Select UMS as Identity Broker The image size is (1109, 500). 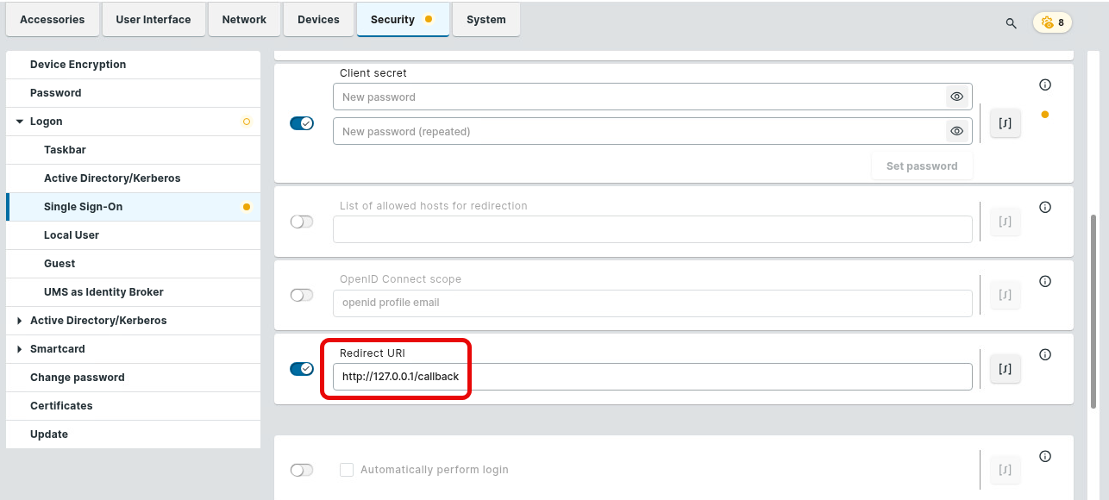(x=103, y=292)
